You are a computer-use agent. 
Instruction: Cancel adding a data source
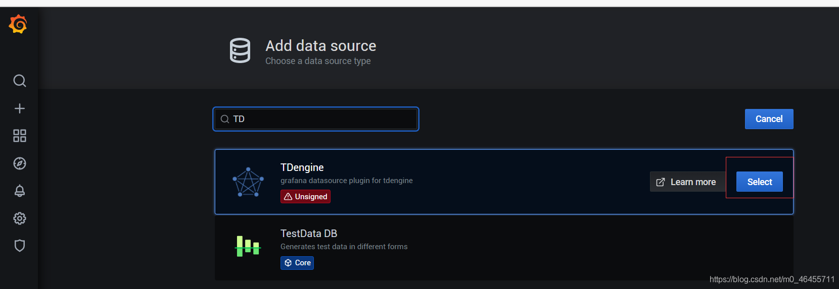pos(769,119)
